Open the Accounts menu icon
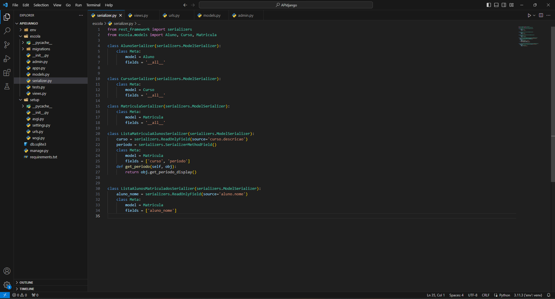The height and width of the screenshot is (299, 555). coord(7,271)
